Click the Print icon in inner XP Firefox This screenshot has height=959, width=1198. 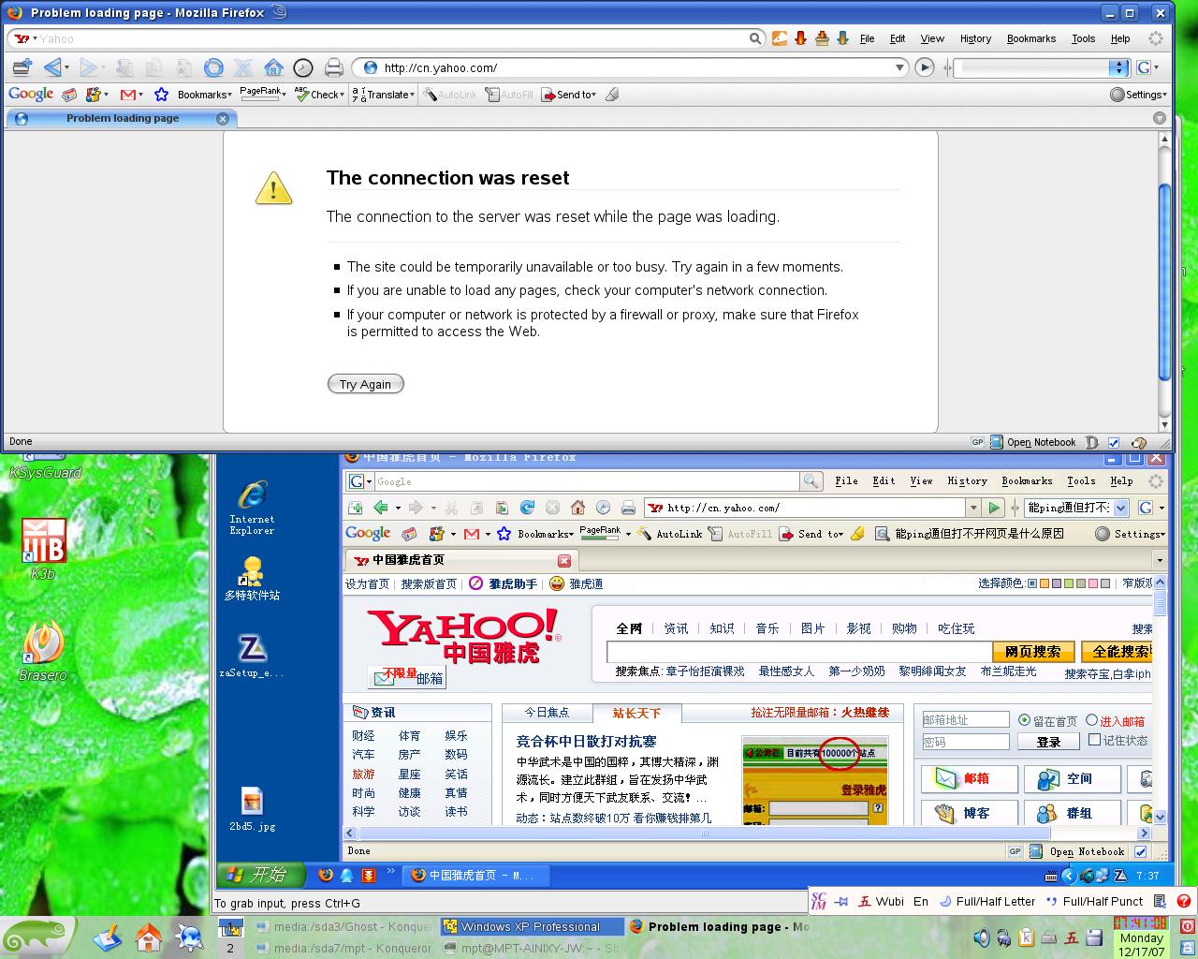(628, 508)
